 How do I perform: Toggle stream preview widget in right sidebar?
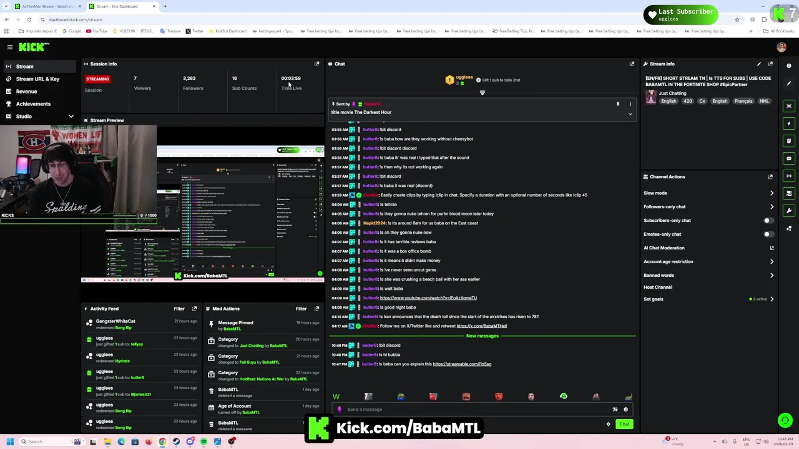click(789, 106)
